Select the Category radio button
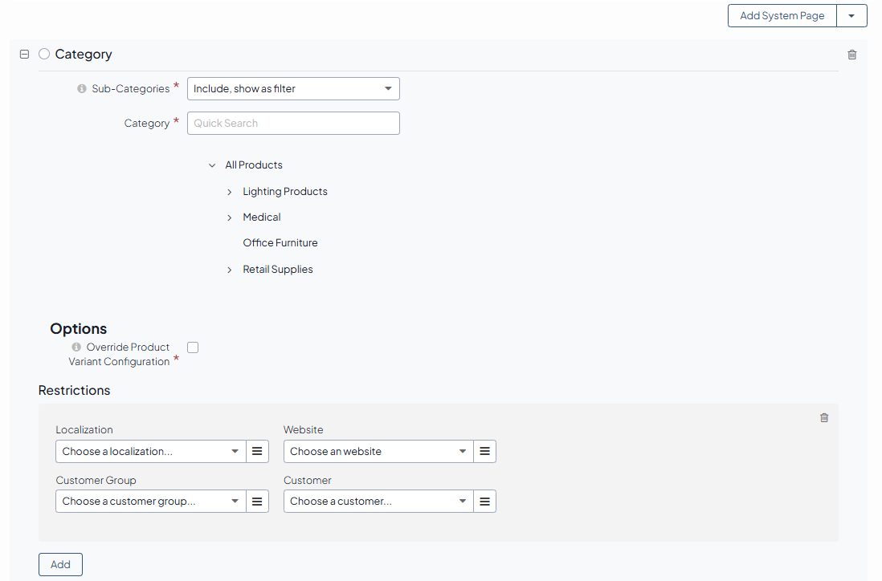The width and height of the screenshot is (882, 581). coord(44,54)
